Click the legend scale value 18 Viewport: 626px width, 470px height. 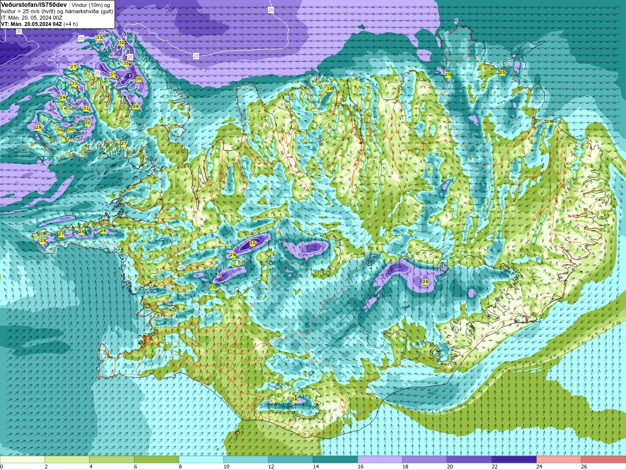coord(405,467)
